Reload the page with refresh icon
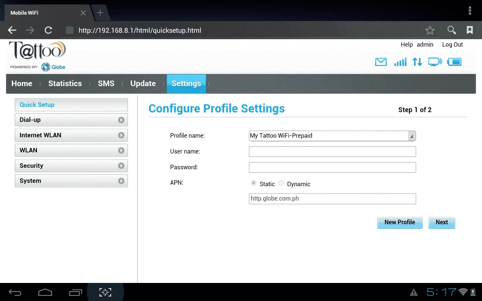Viewport: 482px width, 301px height. click(48, 30)
